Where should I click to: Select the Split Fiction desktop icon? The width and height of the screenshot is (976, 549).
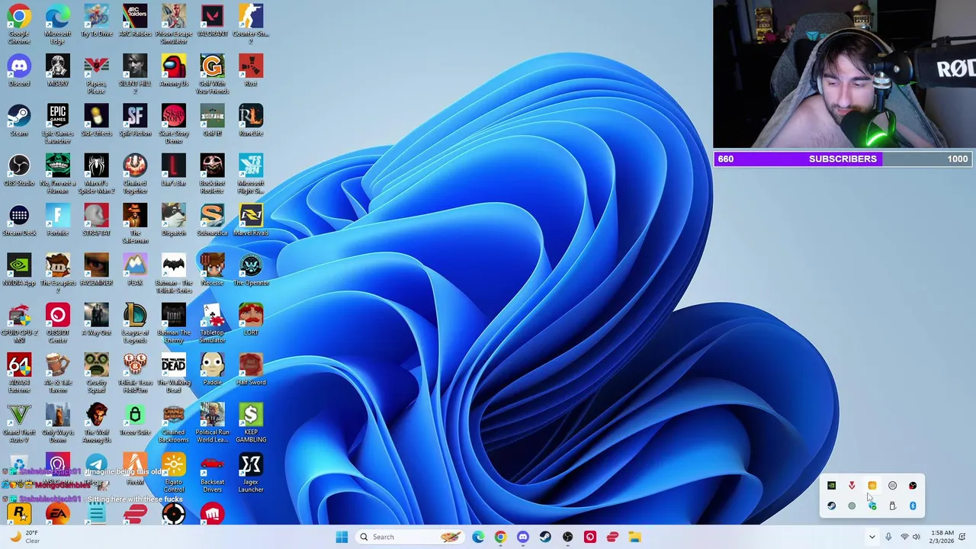click(x=135, y=120)
